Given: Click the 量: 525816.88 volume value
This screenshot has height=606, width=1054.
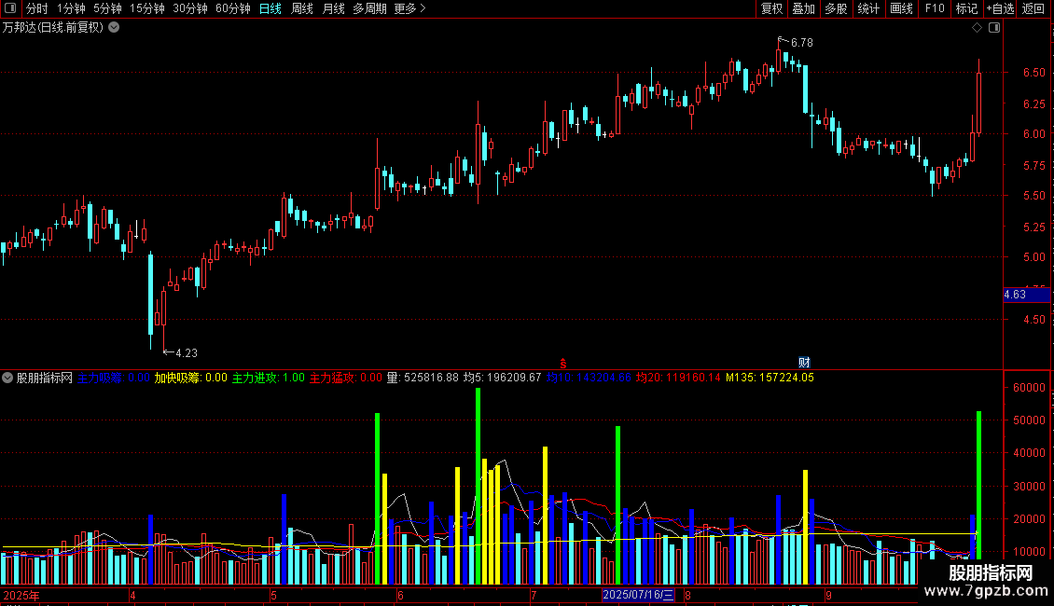Looking at the screenshot, I should click(423, 378).
